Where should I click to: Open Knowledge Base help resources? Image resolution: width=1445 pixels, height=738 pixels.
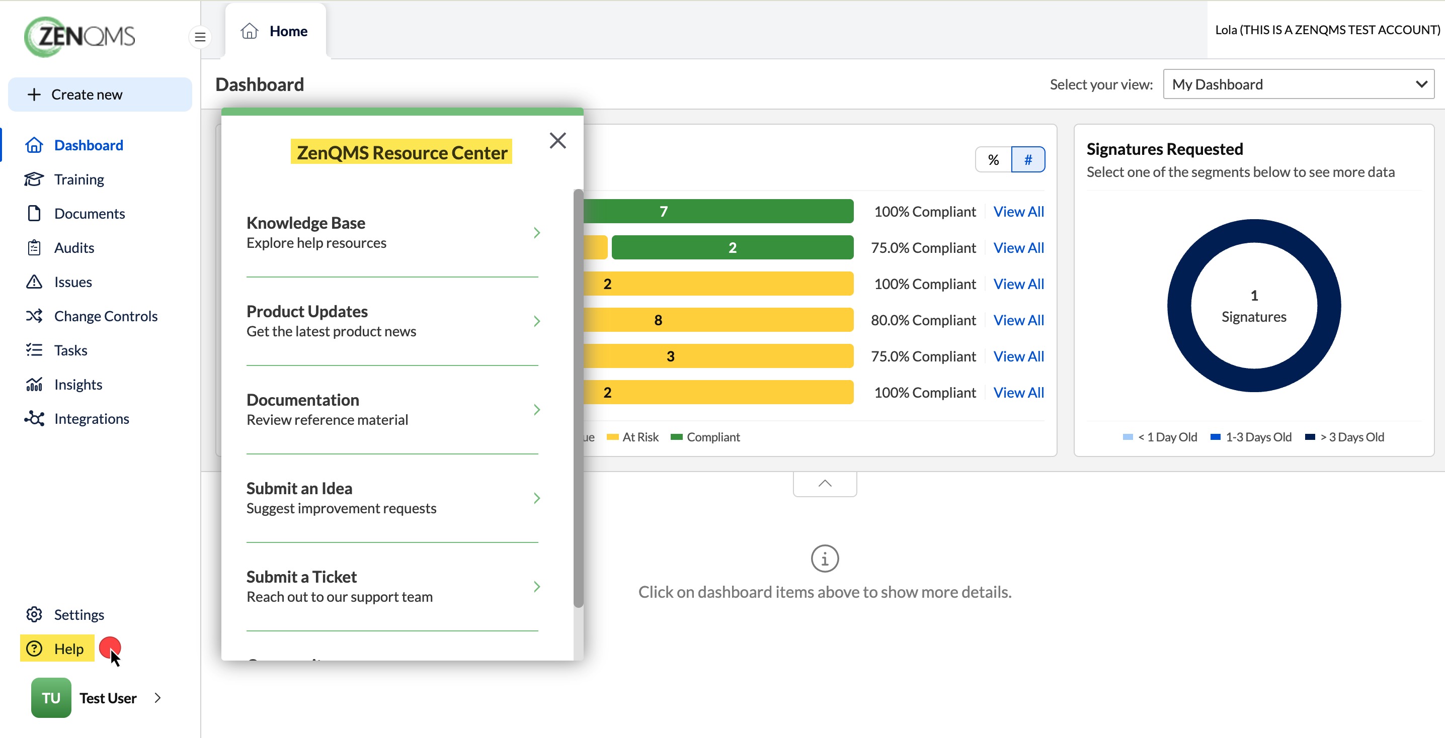click(x=392, y=233)
